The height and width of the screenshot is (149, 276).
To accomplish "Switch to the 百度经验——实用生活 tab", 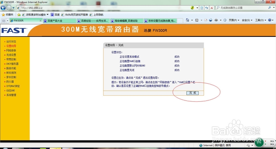I will [x=93, y=21].
